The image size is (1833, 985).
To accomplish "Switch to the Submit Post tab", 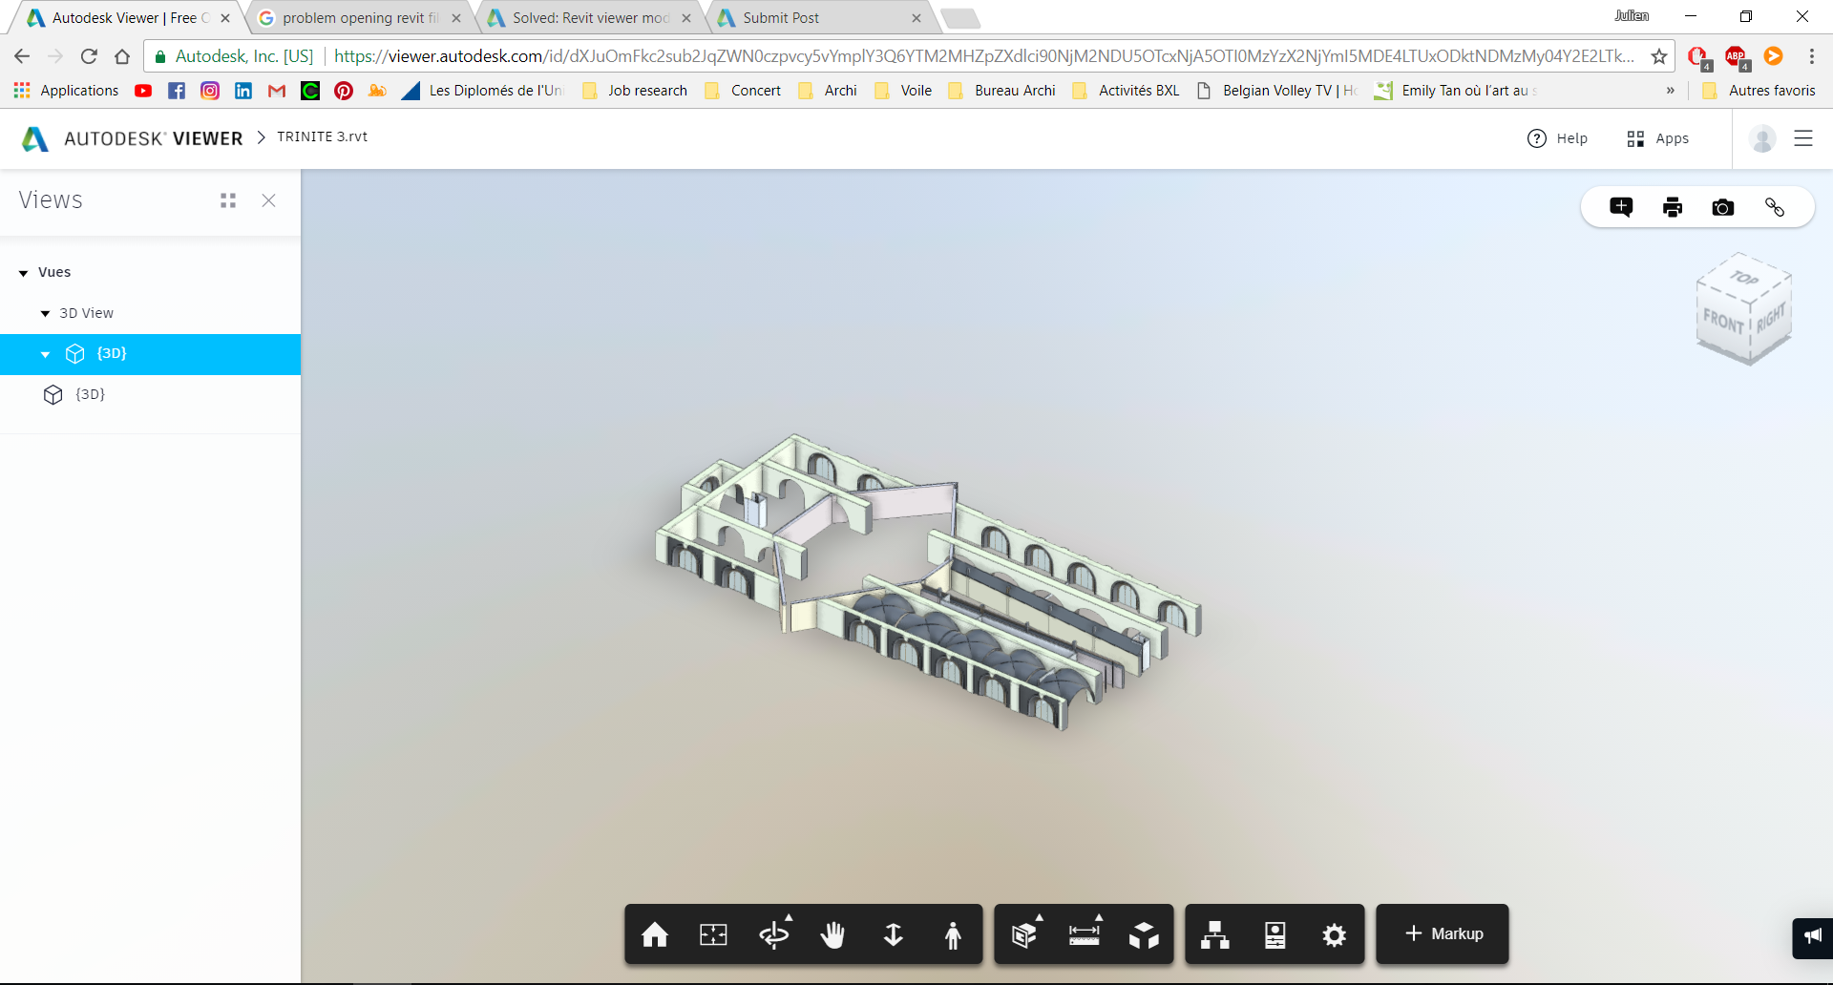I will (x=820, y=17).
